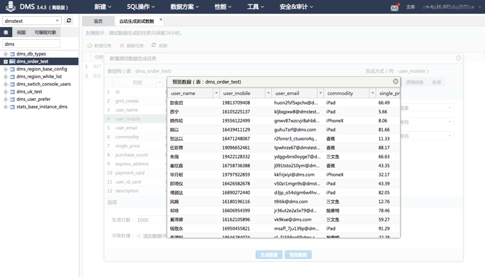Screen dimensions: 485x277
Task: Click the 逻辑依赖 tab in 生成方式 panel
Action: pos(414,82)
